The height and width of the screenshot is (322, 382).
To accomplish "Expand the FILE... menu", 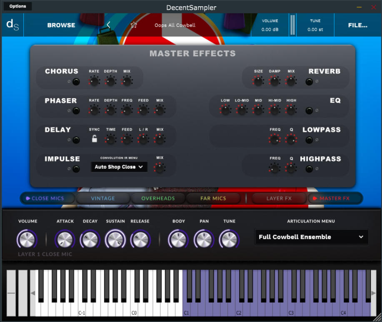I will pos(357,25).
